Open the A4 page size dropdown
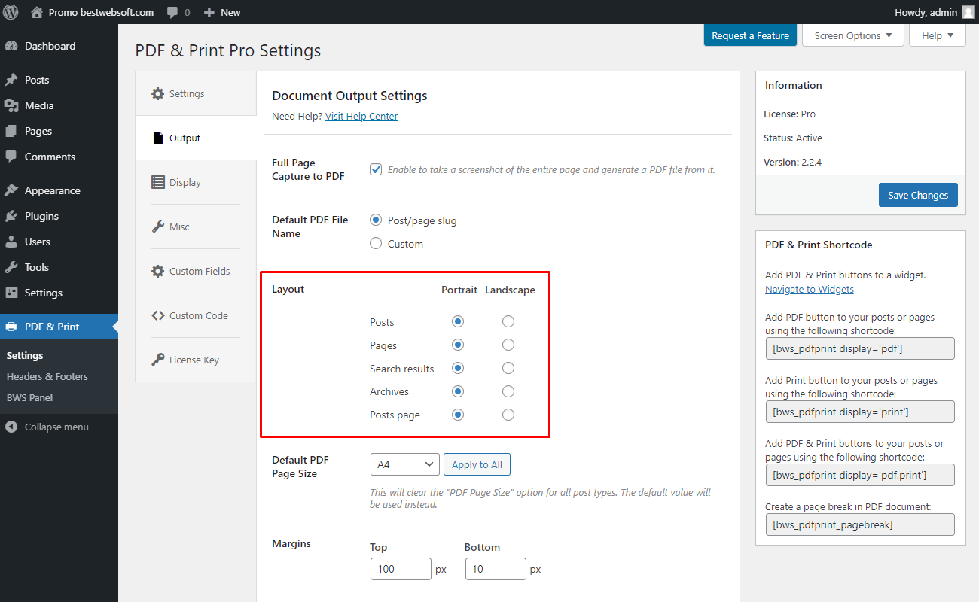Screen dimensions: 979x602 (x=405, y=464)
